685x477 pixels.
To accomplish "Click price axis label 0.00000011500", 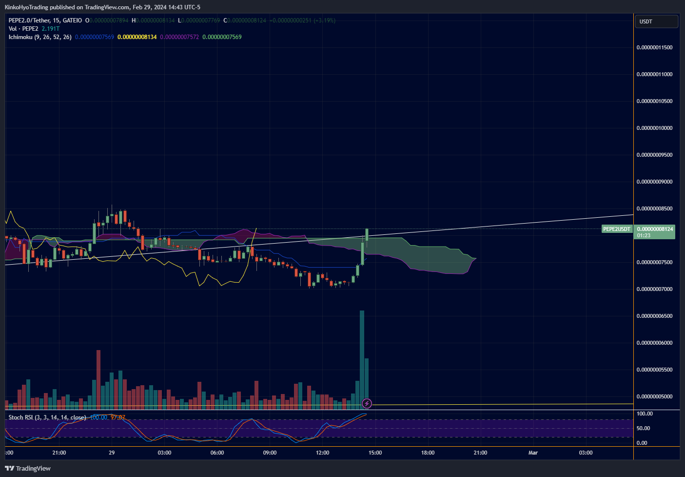I will click(655, 47).
